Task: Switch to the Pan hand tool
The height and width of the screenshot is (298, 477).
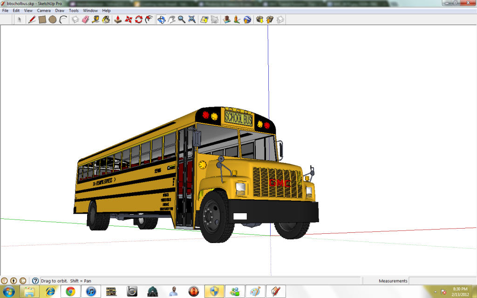Action: point(171,20)
